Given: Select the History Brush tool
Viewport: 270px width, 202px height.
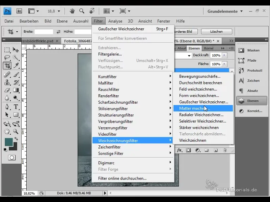Looking at the screenshot, I should point(16,82).
